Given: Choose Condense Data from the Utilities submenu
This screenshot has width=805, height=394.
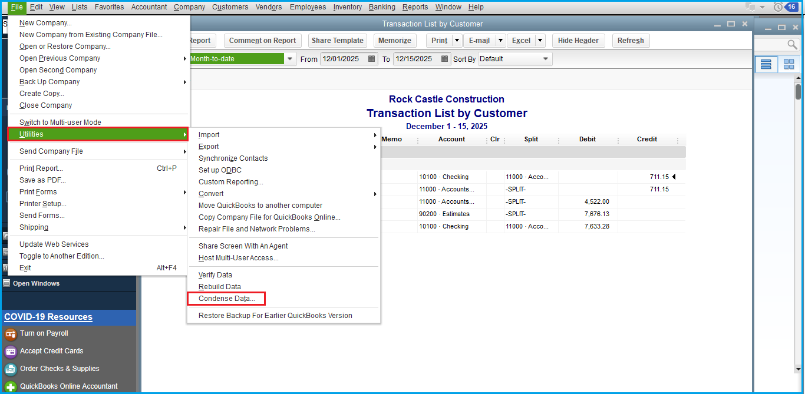Looking at the screenshot, I should pyautogui.click(x=226, y=298).
